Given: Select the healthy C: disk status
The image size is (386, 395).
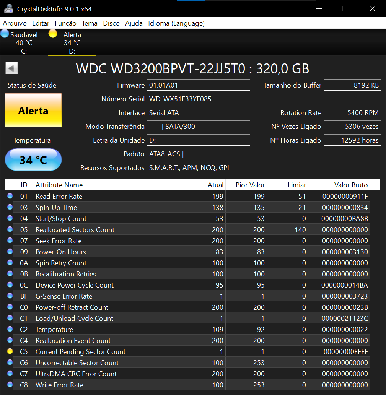Looking at the screenshot, I should pyautogui.click(x=24, y=42).
